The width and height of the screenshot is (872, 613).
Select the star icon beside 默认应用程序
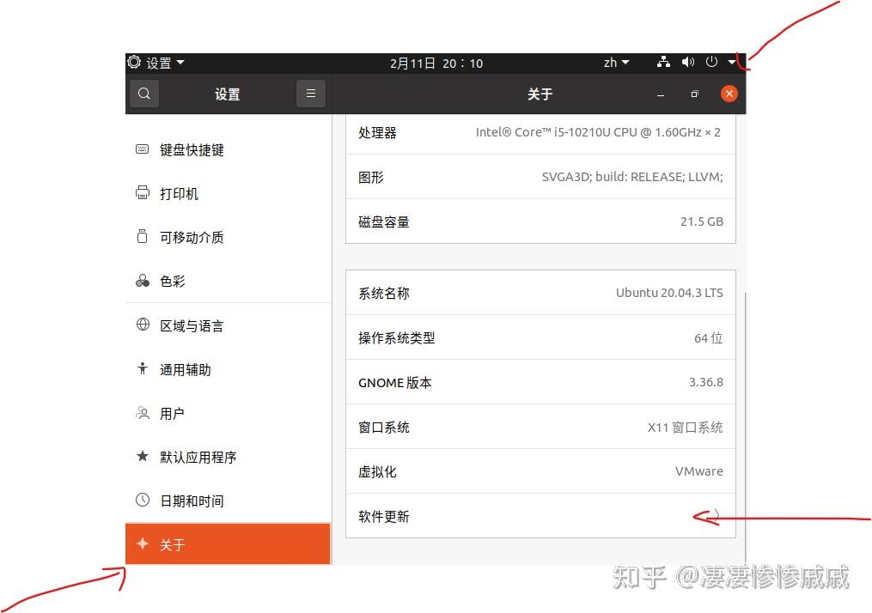click(142, 456)
